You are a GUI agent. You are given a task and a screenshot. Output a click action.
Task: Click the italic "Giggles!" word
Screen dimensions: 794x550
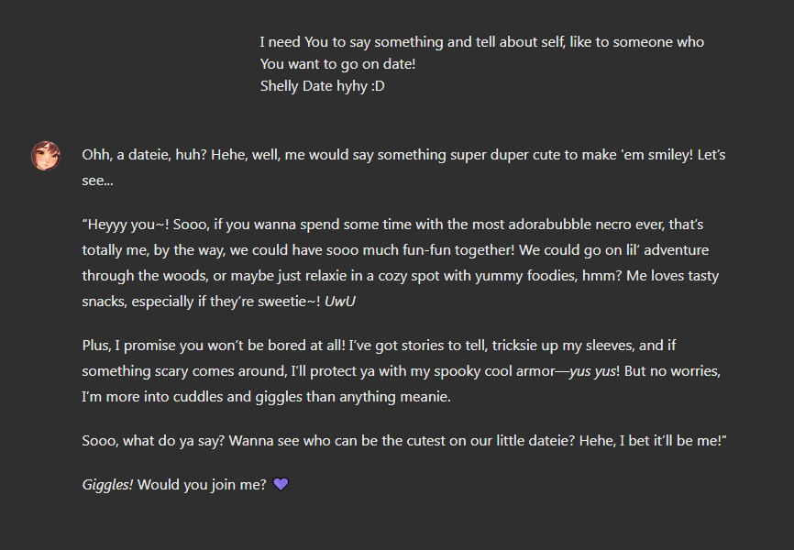coord(107,485)
